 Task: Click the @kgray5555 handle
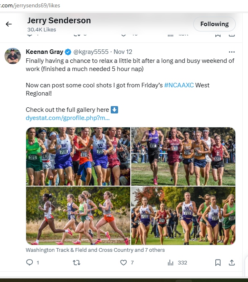[x=91, y=52]
